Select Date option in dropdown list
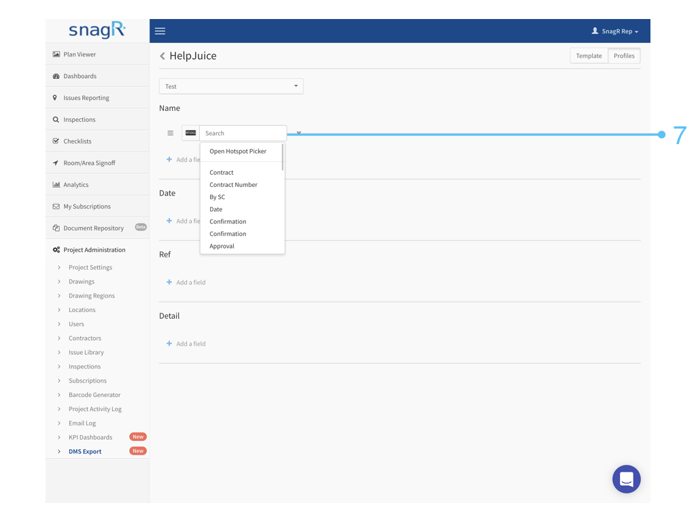696x522 pixels. [x=216, y=209]
